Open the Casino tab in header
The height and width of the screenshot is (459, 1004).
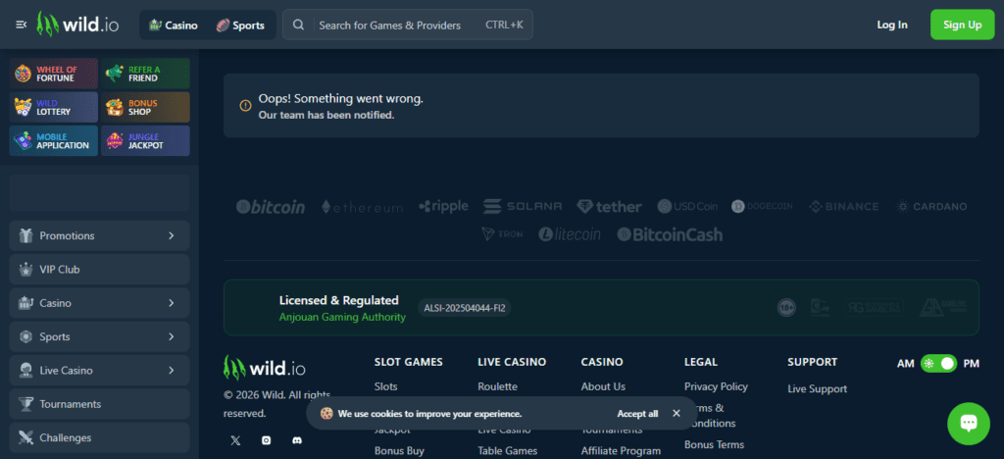pyautogui.click(x=173, y=25)
